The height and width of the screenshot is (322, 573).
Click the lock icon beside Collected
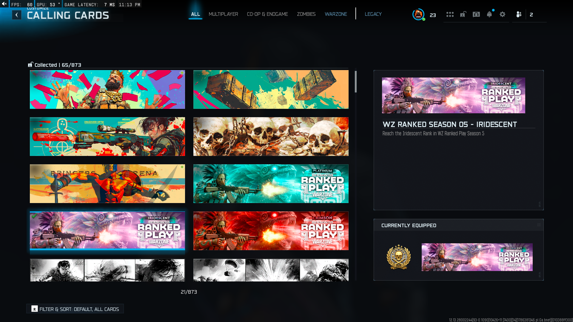[x=30, y=65]
